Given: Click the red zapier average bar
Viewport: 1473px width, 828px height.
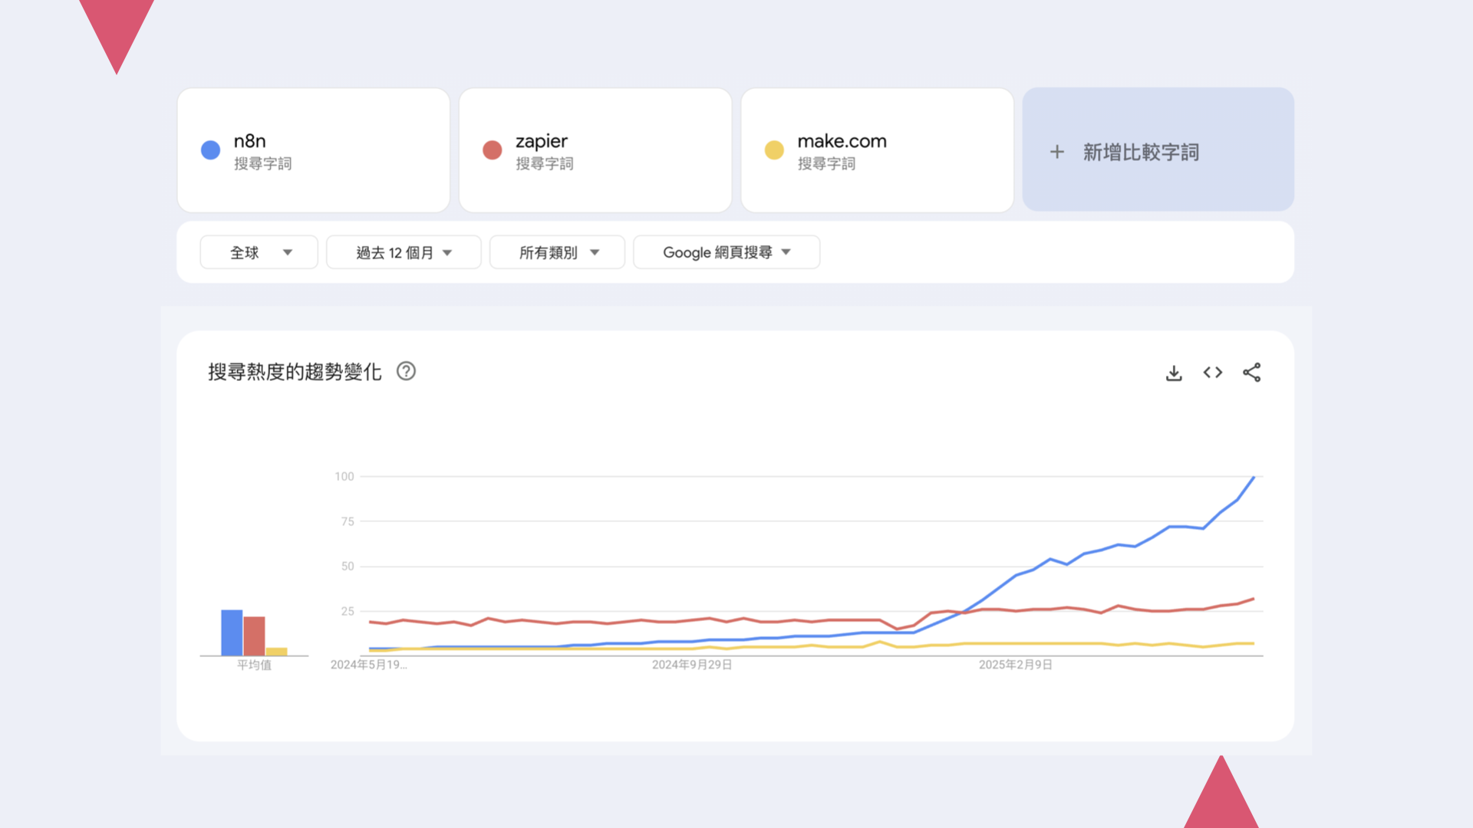Looking at the screenshot, I should point(254,636).
